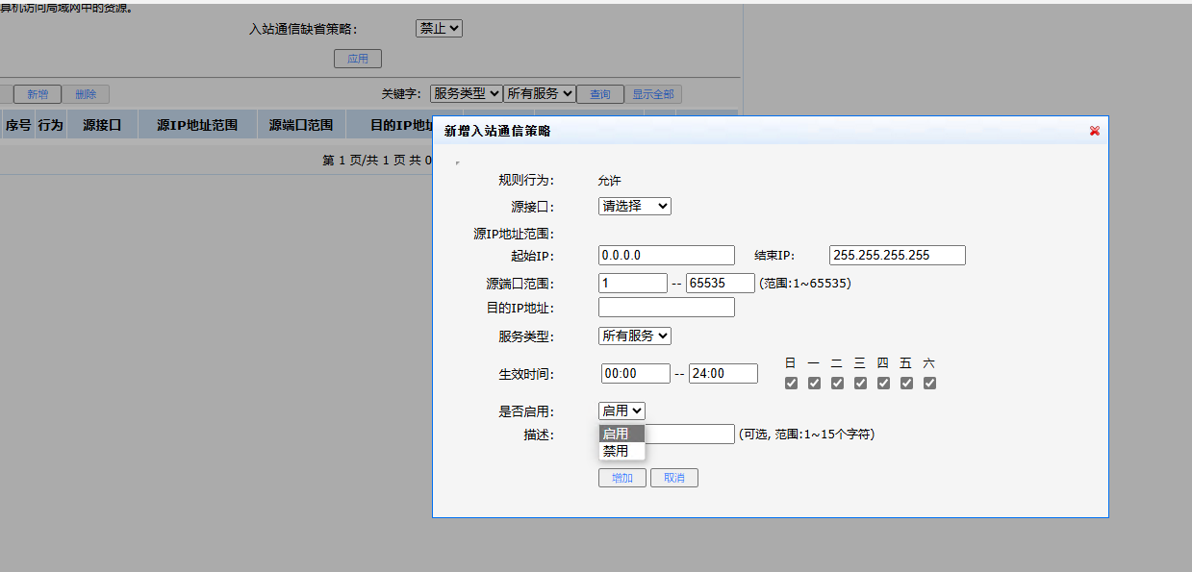The width and height of the screenshot is (1192, 572).
Task: Toggle the 一 (Monday) checkbox
Action: (x=814, y=383)
